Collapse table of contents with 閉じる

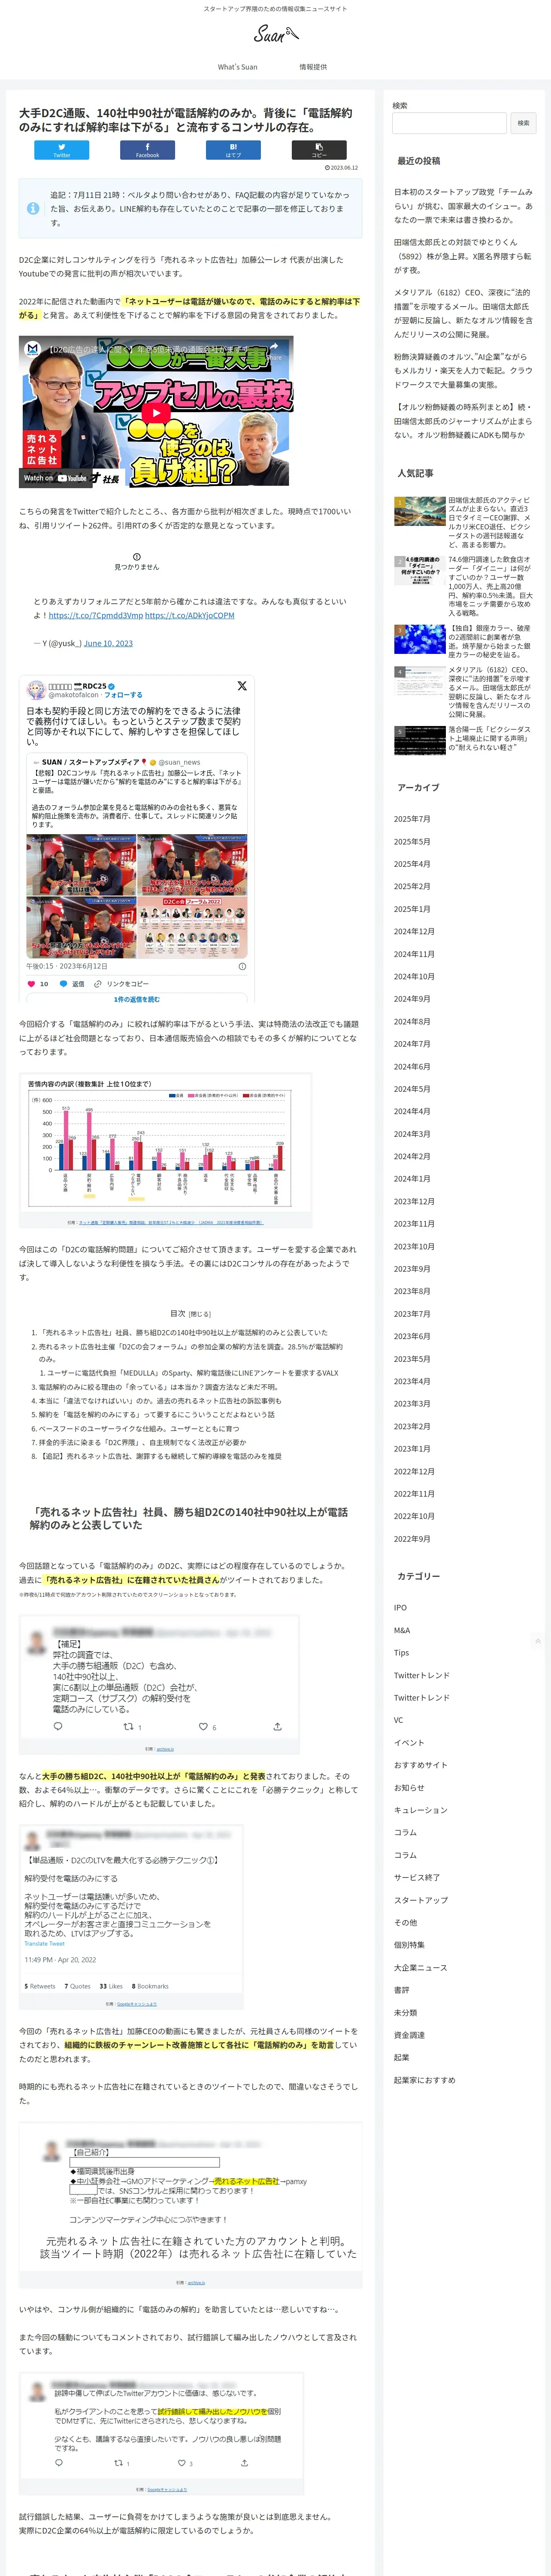coord(201,1314)
